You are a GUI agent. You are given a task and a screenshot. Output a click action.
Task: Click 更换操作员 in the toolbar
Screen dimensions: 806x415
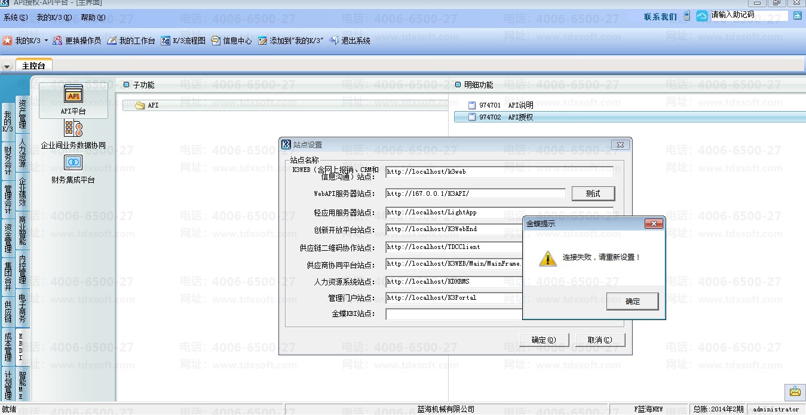(76, 41)
